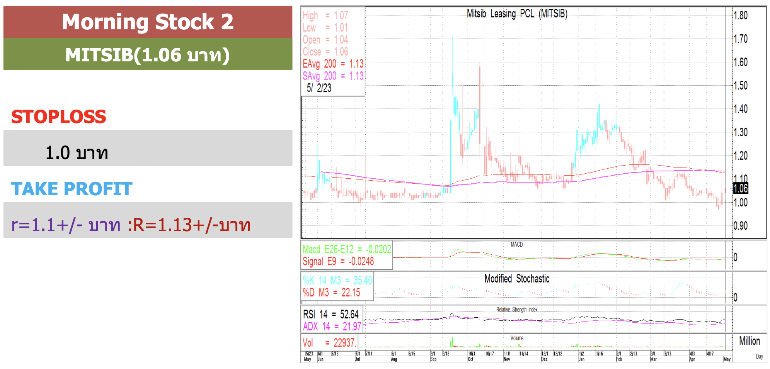770x369 pixels.
Task: Click the 1.70 price axis label
Action: [x=741, y=39]
